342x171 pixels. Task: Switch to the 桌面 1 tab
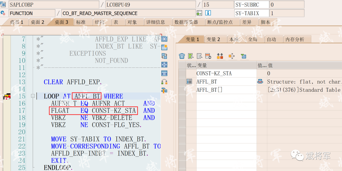16,22
